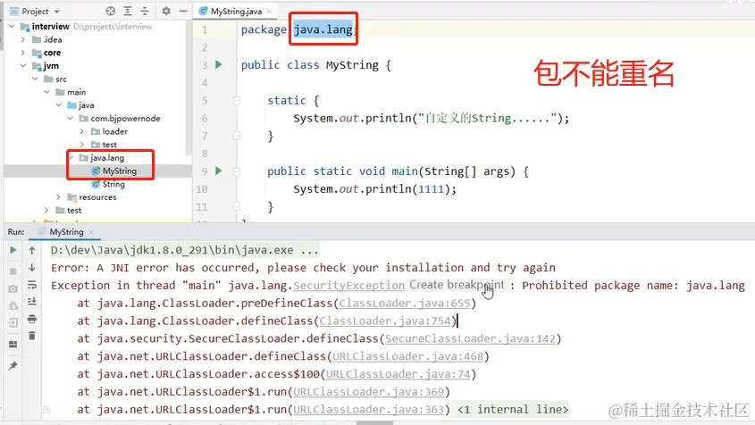The height and width of the screenshot is (425, 755).
Task: Open URLClassLoader.java:363 stack link
Action: (x=368, y=410)
